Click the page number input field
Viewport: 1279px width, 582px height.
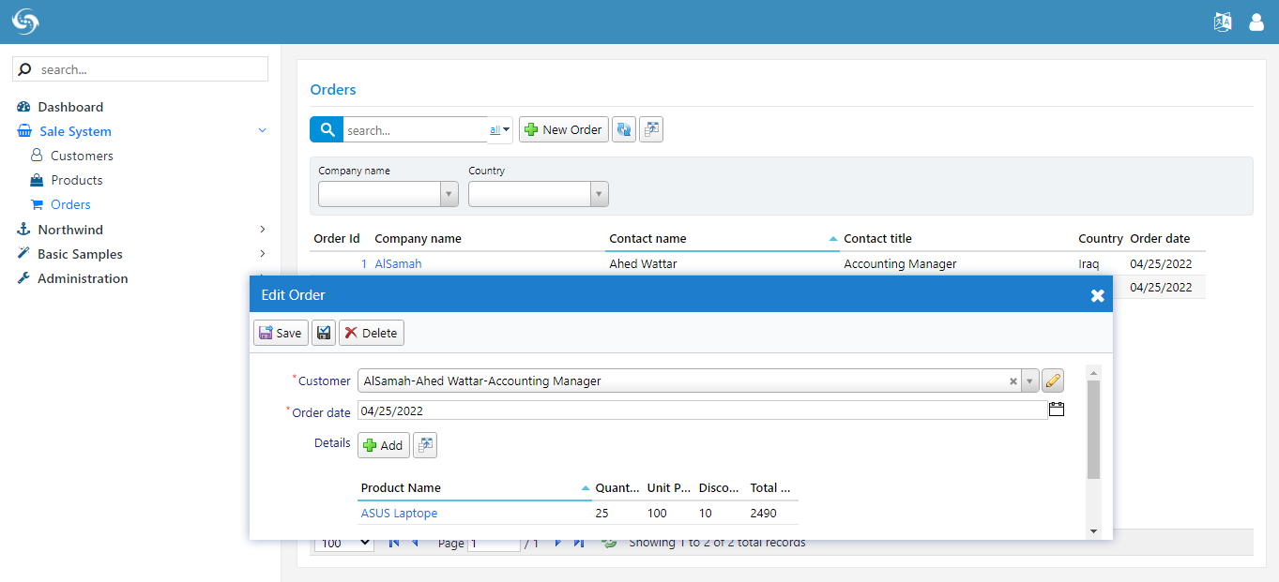494,544
